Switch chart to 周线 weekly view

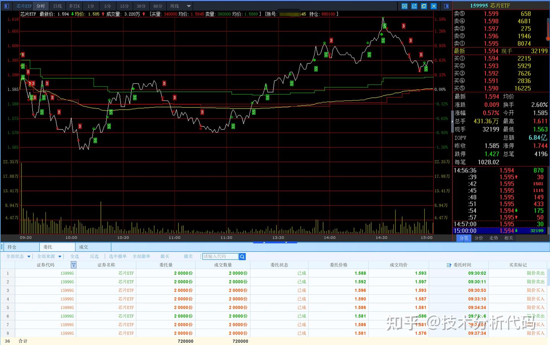tap(175, 6)
